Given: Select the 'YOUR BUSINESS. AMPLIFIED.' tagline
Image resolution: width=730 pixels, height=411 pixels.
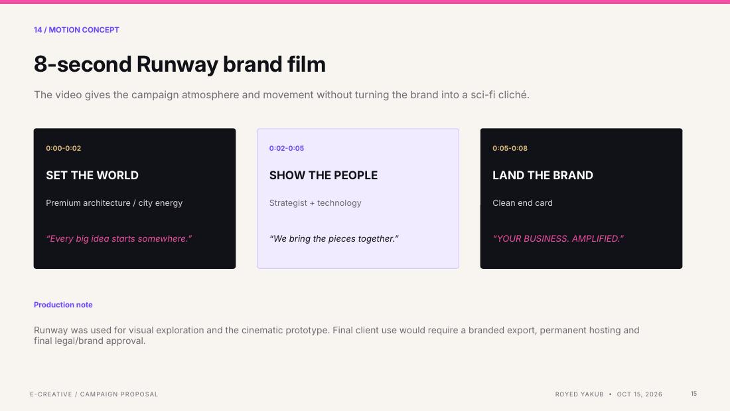Looking at the screenshot, I should [558, 238].
